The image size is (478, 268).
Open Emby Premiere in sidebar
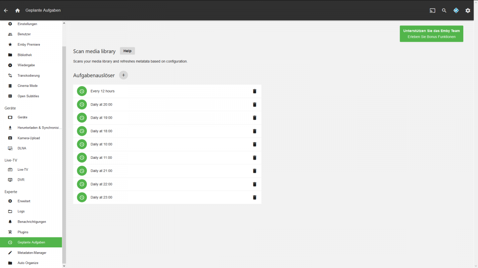31,44
